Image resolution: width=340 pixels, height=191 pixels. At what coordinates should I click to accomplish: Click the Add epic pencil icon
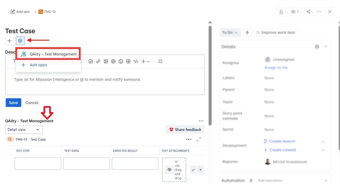tap(13, 12)
